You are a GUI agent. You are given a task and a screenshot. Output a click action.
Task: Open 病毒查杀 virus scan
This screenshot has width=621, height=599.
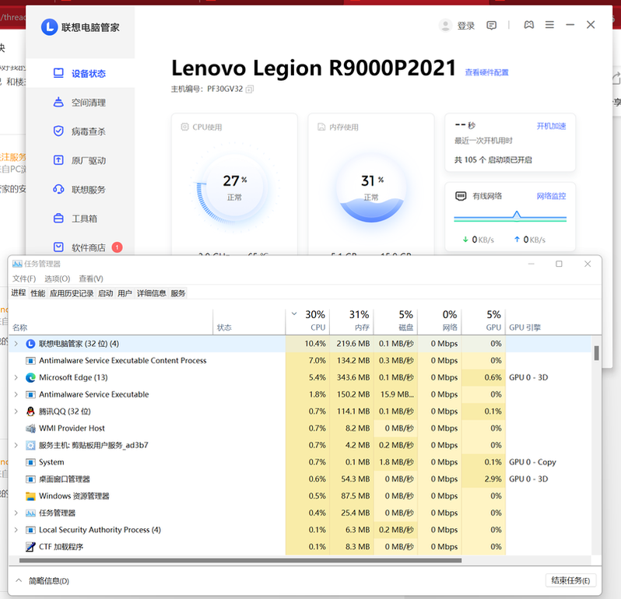pyautogui.click(x=58, y=131)
